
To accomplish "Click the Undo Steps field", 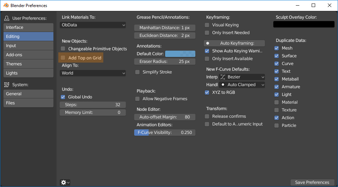I will [93, 105].
